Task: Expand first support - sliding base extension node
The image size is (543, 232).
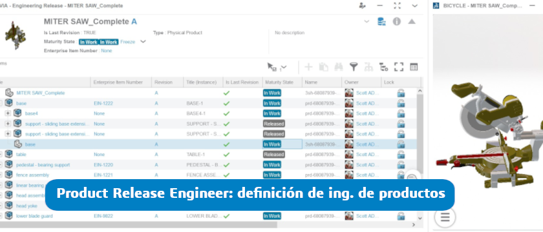Action: (8, 124)
